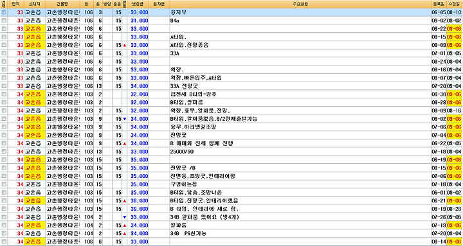Viewport: 463px width, 246px height.
Task: Click the red up arrow in the row registered 07-19
Action: click(124, 225)
